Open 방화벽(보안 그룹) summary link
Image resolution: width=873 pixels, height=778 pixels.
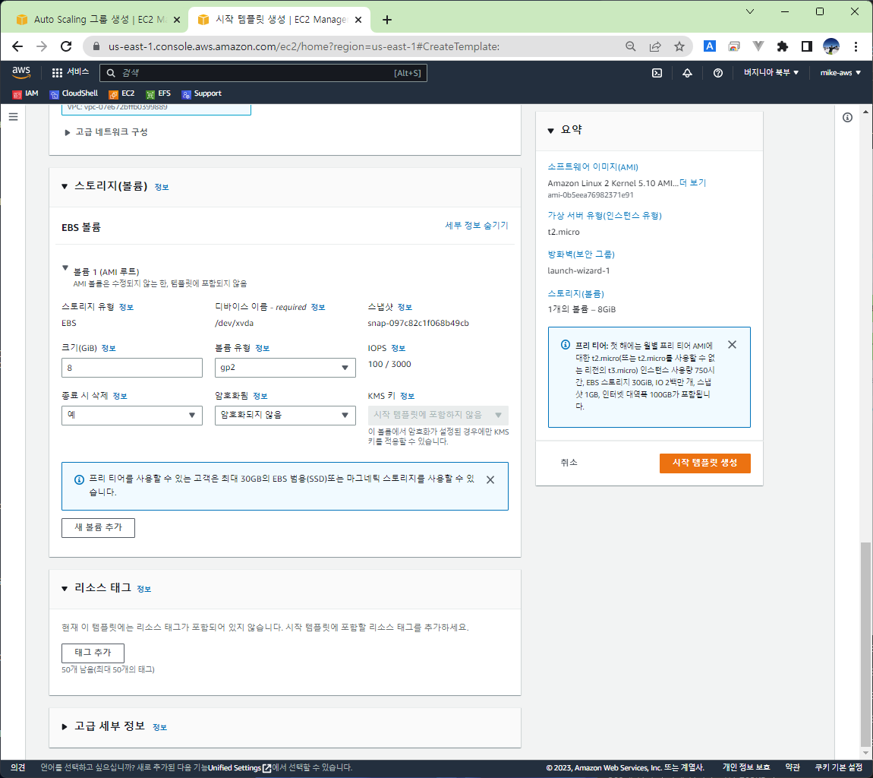tap(581, 254)
